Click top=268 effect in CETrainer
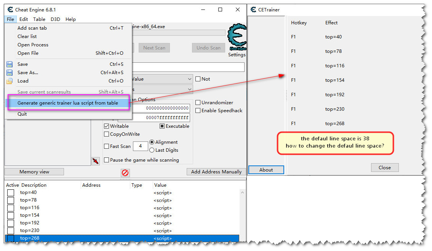 pyautogui.click(x=335, y=124)
